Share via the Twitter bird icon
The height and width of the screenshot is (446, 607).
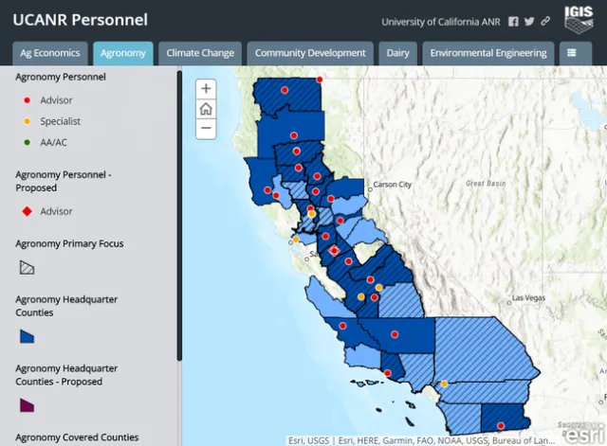coord(529,21)
